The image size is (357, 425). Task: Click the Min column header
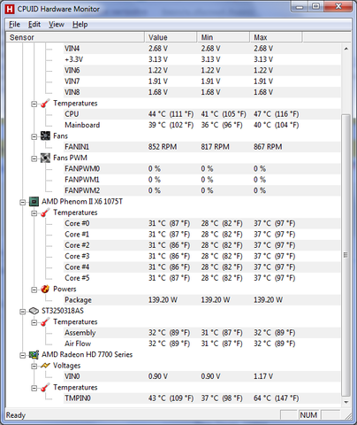point(224,37)
